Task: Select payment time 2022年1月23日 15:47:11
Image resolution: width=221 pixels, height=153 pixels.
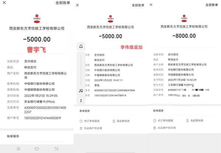Action: click(108, 80)
